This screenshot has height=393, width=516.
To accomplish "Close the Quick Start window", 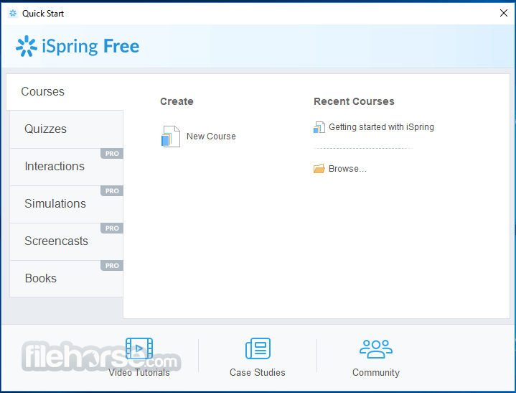I will [x=504, y=13].
